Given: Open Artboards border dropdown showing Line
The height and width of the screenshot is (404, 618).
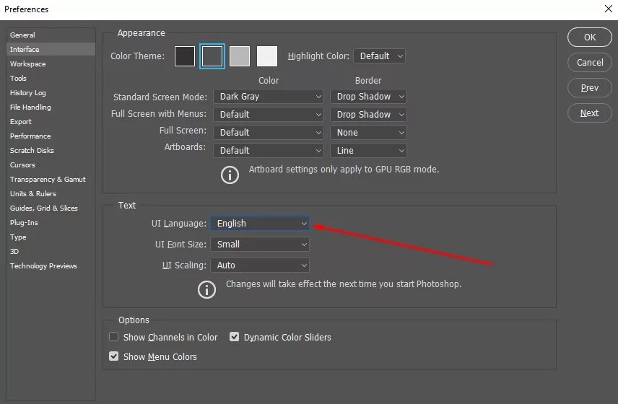Looking at the screenshot, I should 368,150.
